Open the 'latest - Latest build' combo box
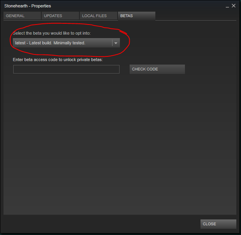This screenshot has width=241, height=235. pyautogui.click(x=66, y=43)
